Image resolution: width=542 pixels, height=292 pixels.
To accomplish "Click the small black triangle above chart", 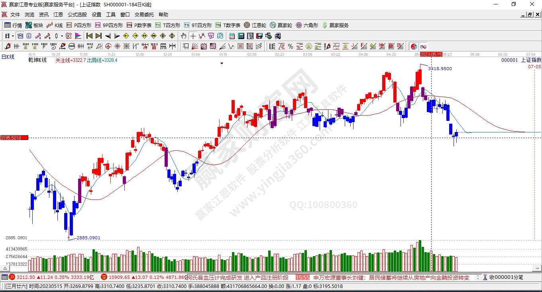I will 222,63.
